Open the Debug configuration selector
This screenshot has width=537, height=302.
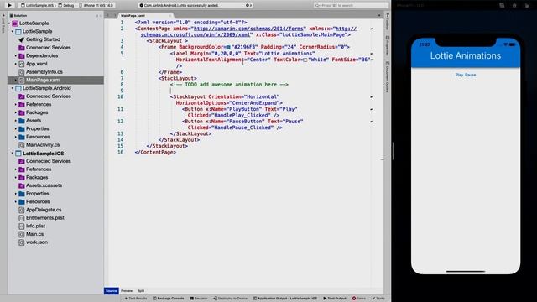click(x=66, y=6)
